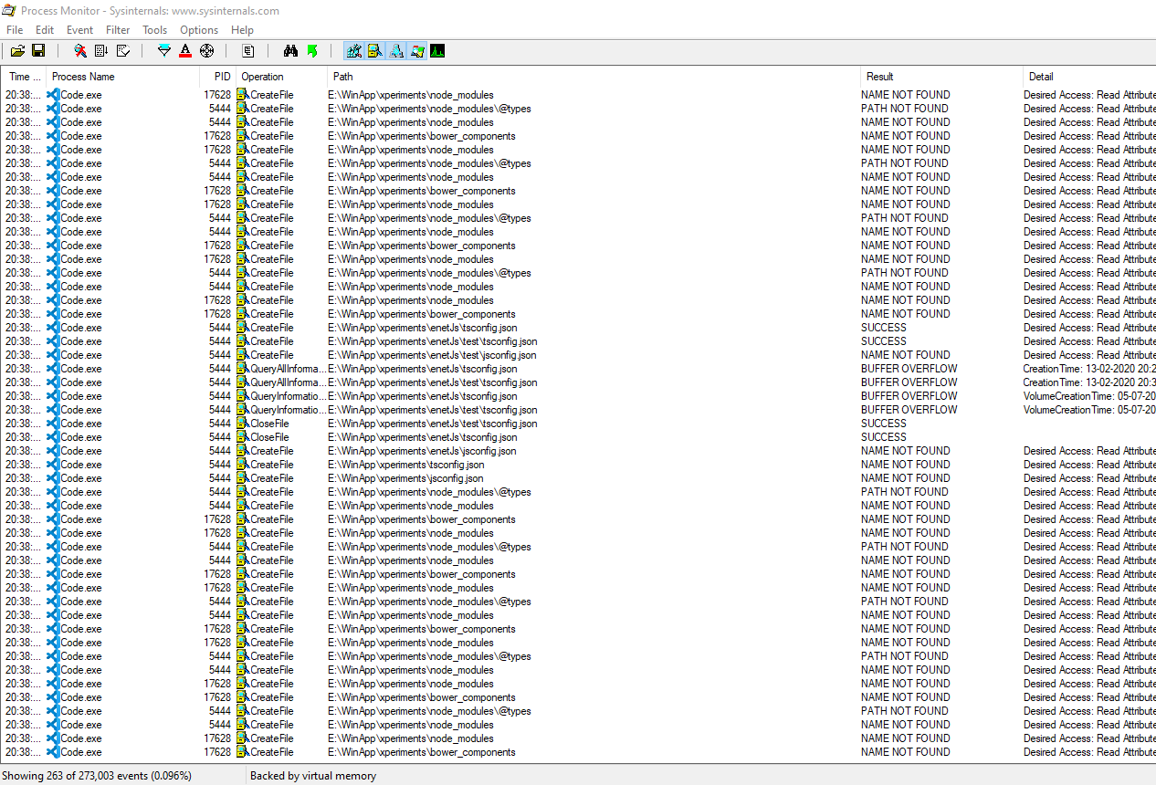Disable Show Registry Activity
Screen dimensions: 1156x785
tap(353, 50)
